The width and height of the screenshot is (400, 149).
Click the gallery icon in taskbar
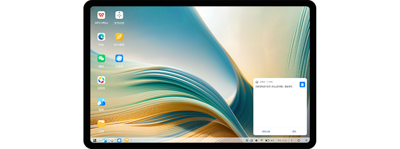click(x=105, y=140)
